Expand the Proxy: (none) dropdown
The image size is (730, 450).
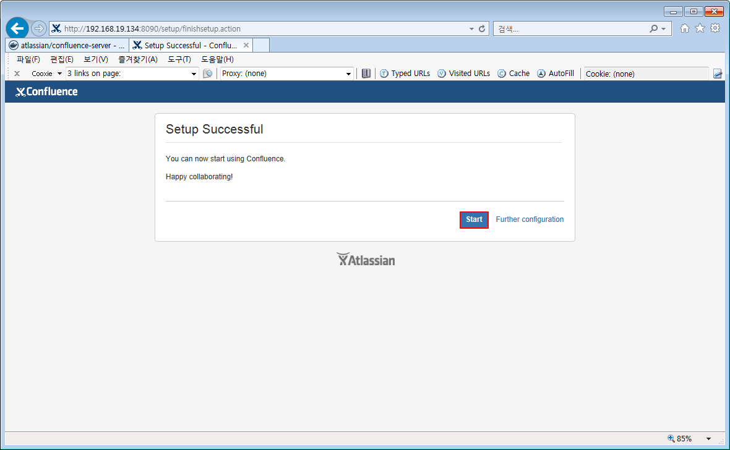348,74
